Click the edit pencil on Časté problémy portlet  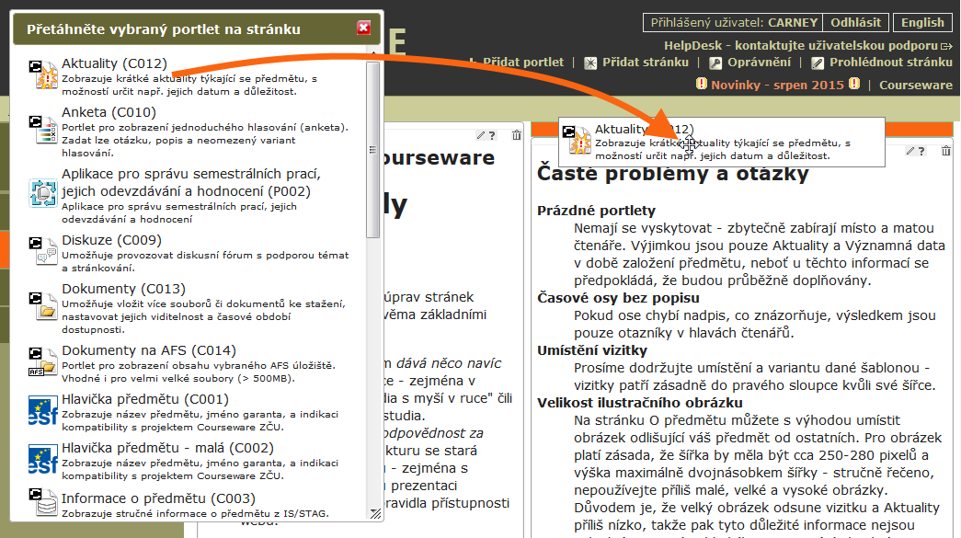910,151
